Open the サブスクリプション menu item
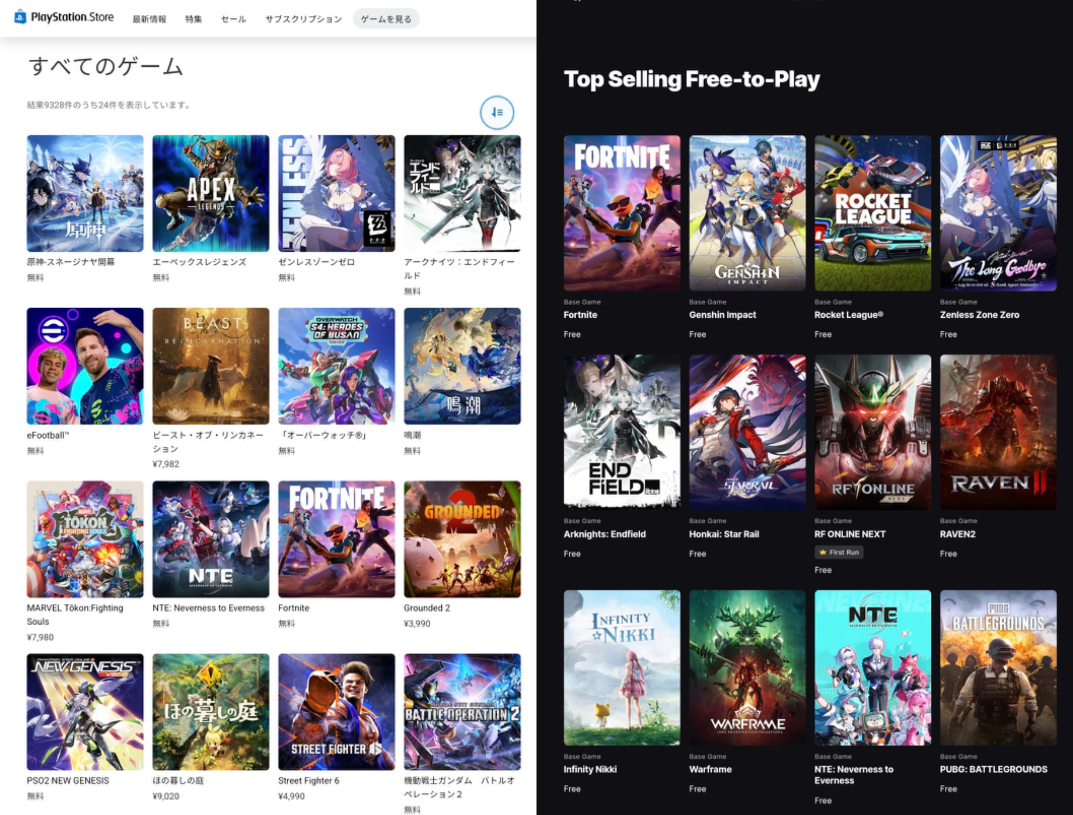This screenshot has width=1073, height=815. (303, 19)
